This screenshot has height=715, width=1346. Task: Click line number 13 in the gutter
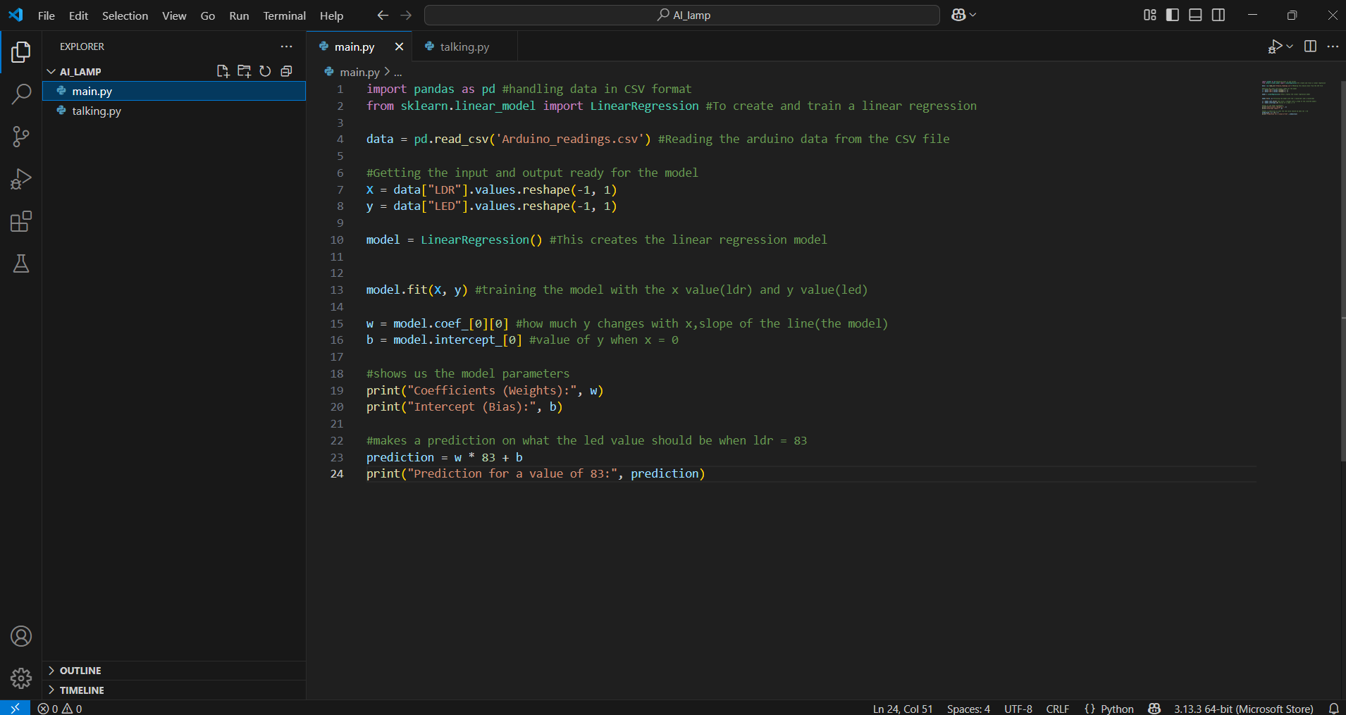pyautogui.click(x=337, y=290)
